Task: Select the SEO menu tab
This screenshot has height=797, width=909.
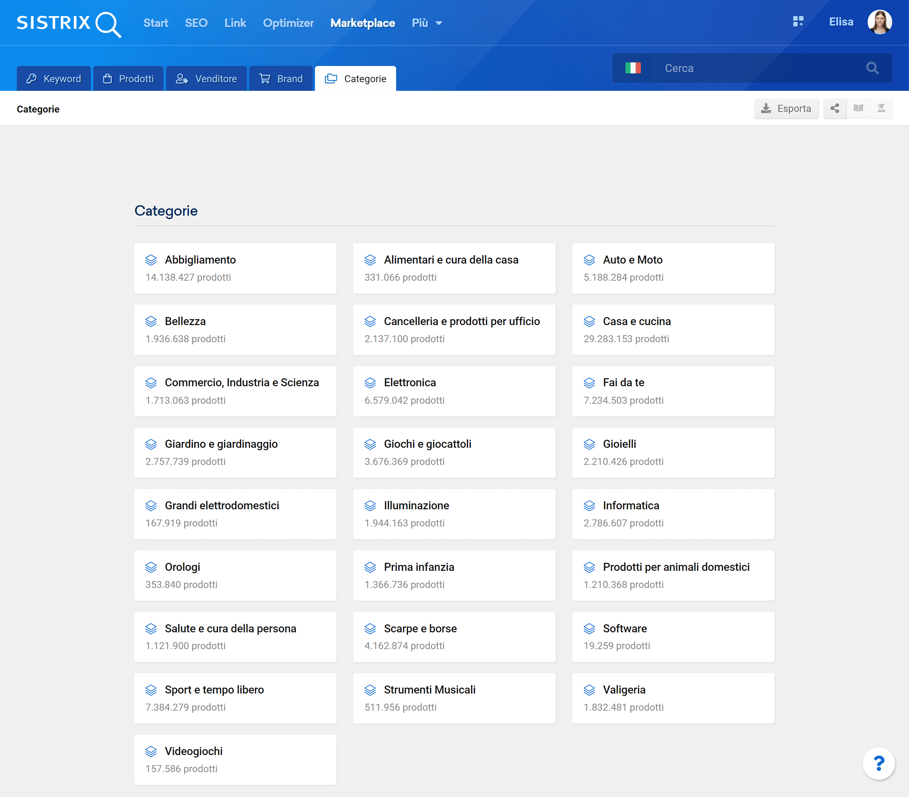Action: point(195,22)
